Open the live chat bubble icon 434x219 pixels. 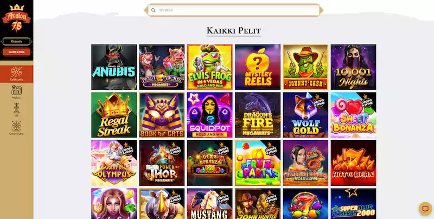[x=425, y=209]
